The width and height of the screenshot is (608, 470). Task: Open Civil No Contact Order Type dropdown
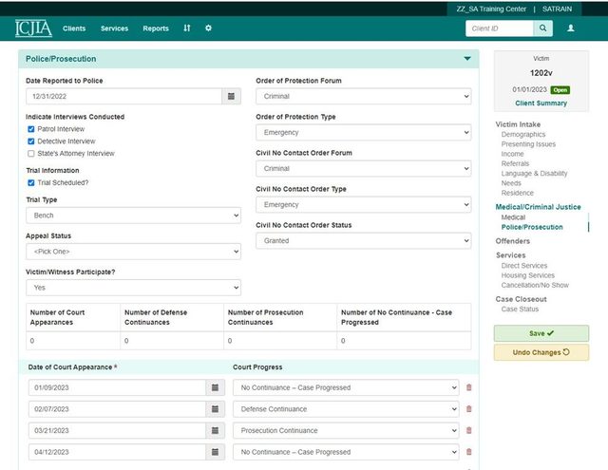(x=363, y=204)
